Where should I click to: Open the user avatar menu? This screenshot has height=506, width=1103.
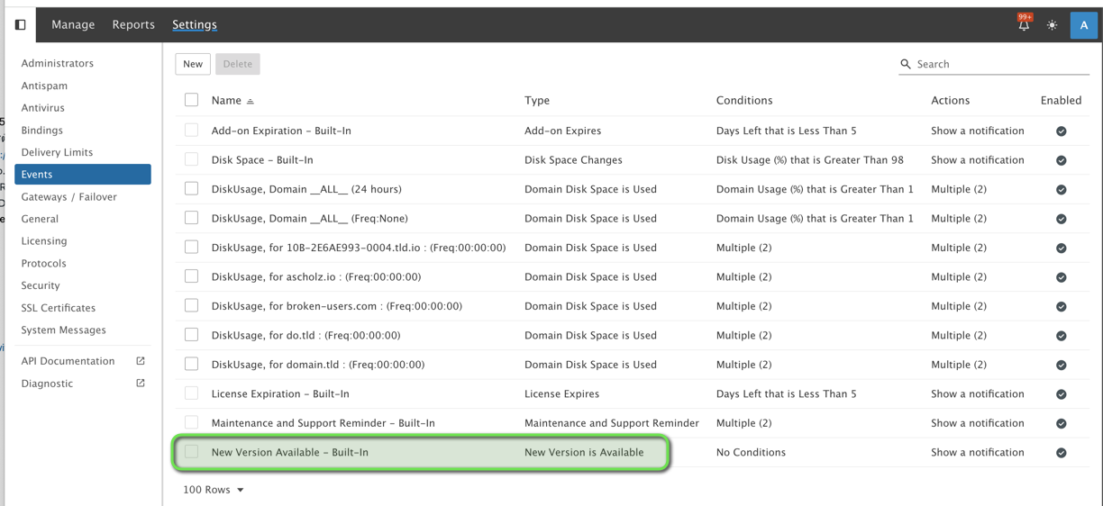[x=1083, y=25]
